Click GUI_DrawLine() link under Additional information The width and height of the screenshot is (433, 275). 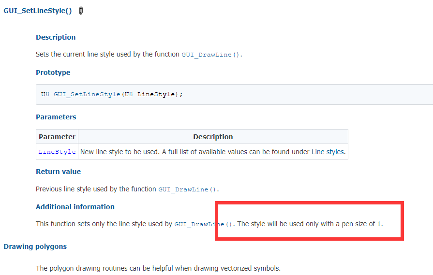(x=203, y=224)
